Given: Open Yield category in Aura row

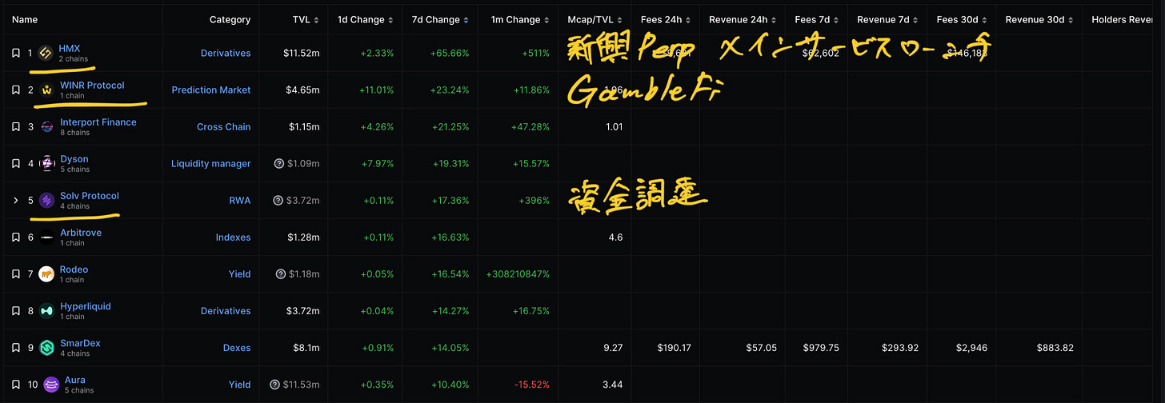Looking at the screenshot, I should (x=240, y=385).
